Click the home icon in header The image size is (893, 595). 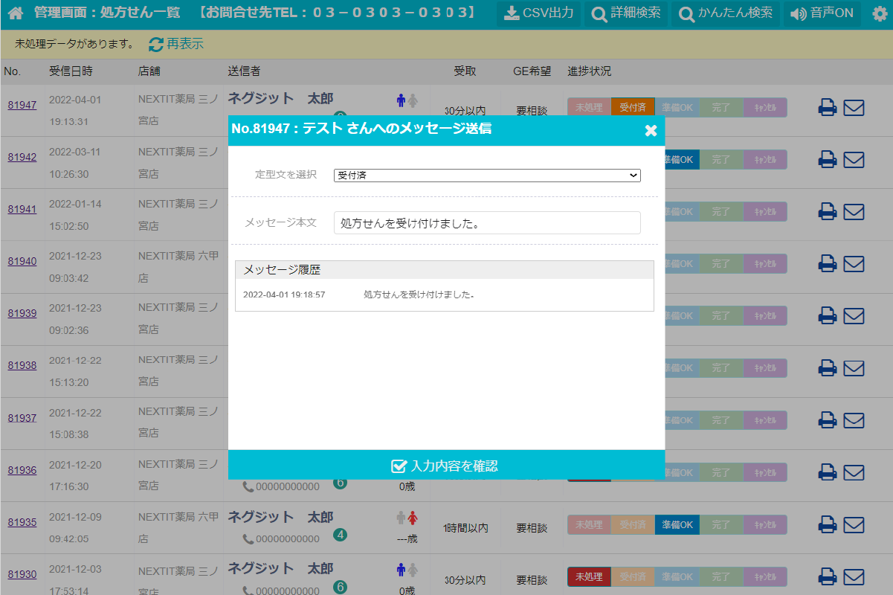coord(16,13)
